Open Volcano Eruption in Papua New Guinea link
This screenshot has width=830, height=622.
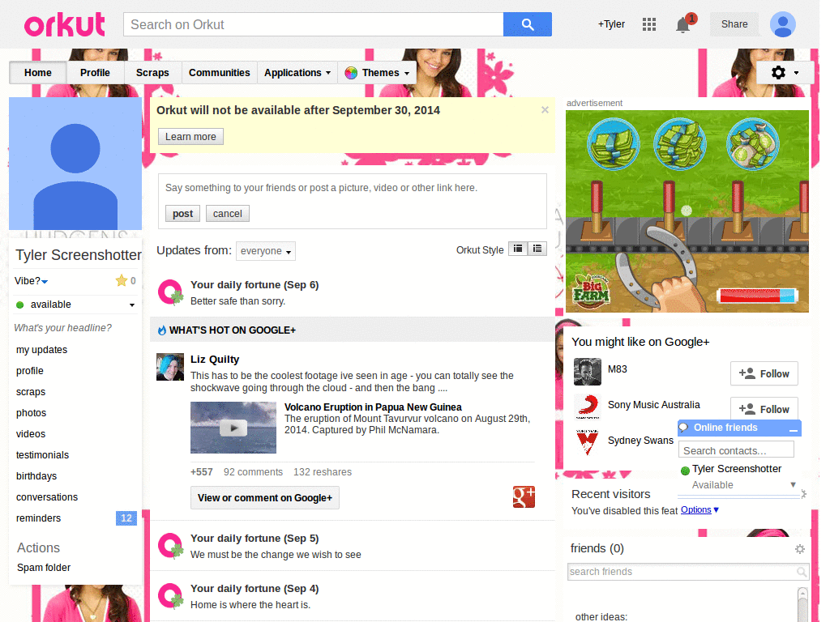tap(373, 407)
